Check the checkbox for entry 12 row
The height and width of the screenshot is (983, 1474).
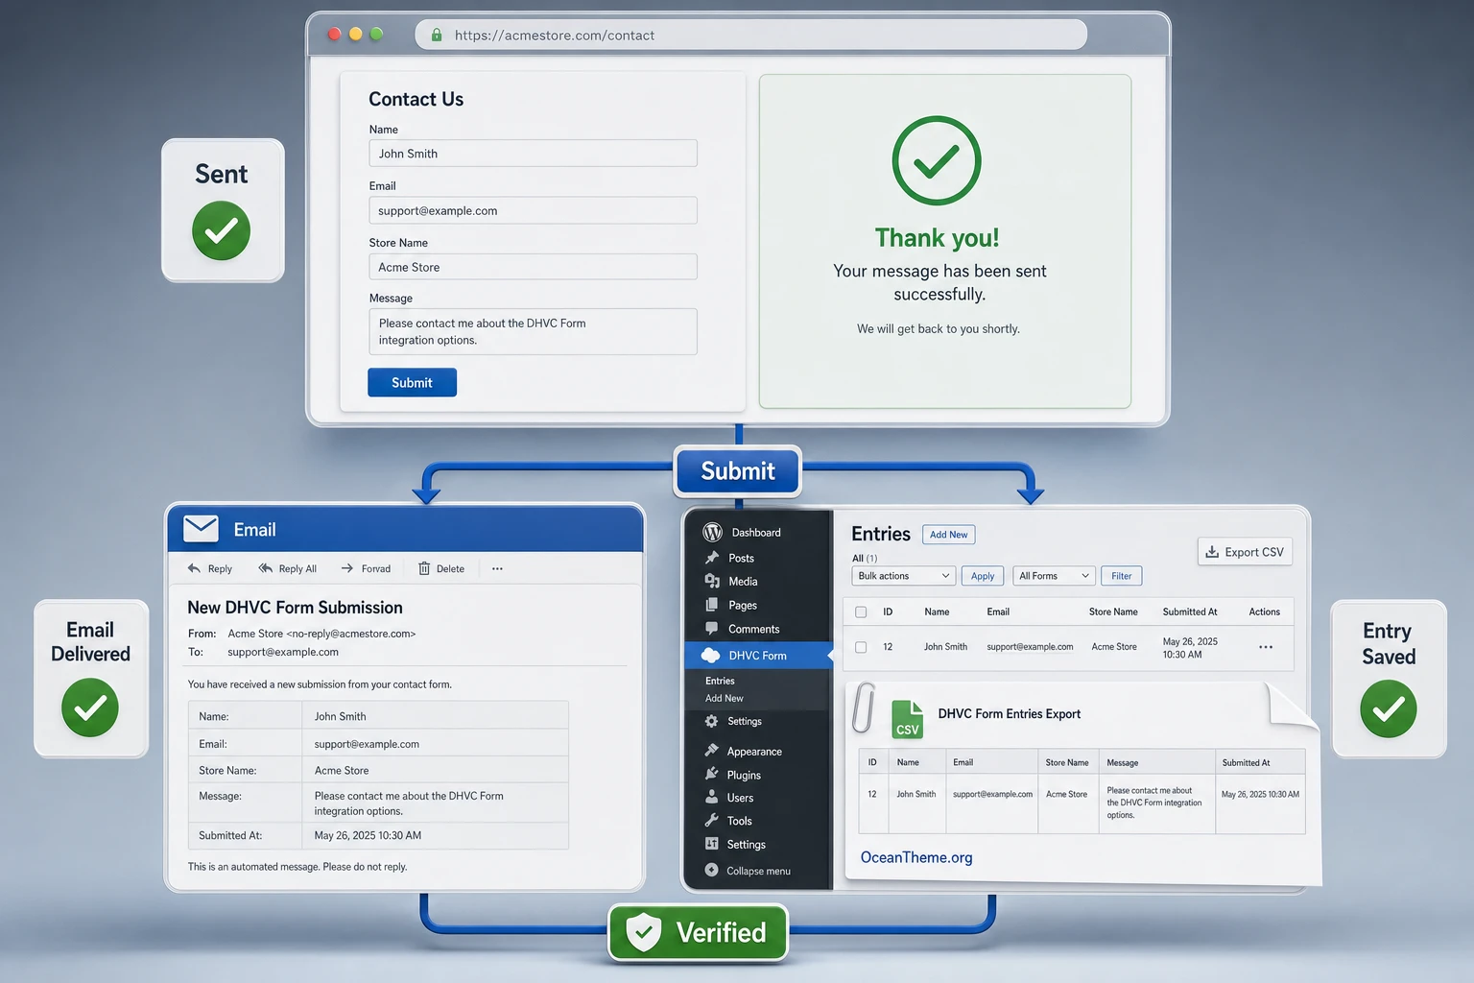click(861, 647)
